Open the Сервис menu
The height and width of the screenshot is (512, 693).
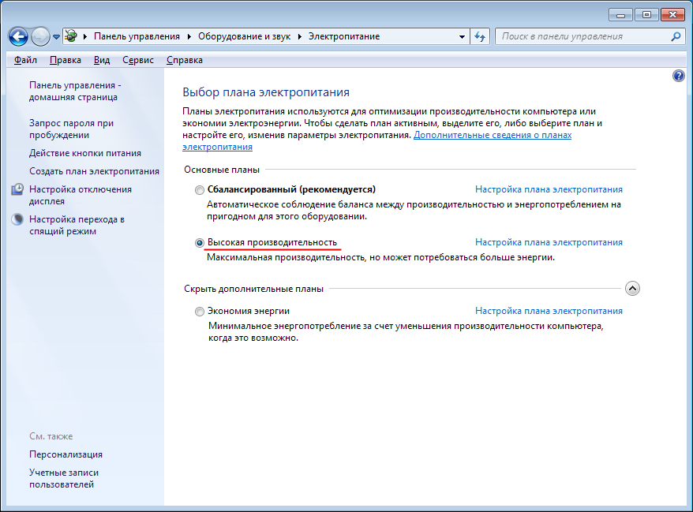(138, 60)
